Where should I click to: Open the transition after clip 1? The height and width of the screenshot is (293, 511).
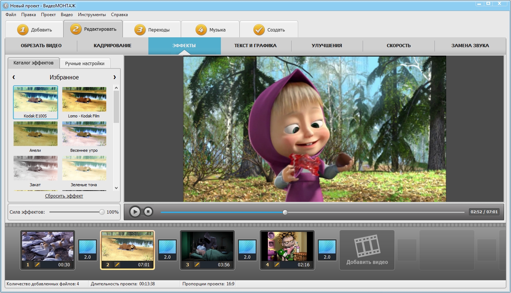pos(88,250)
